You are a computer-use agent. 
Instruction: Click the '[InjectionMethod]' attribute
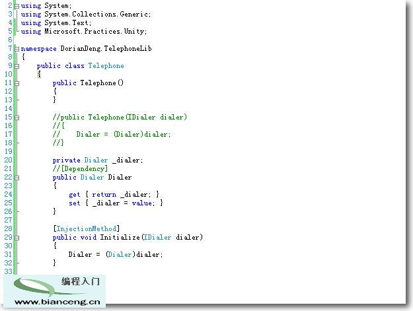pyautogui.click(x=87, y=228)
